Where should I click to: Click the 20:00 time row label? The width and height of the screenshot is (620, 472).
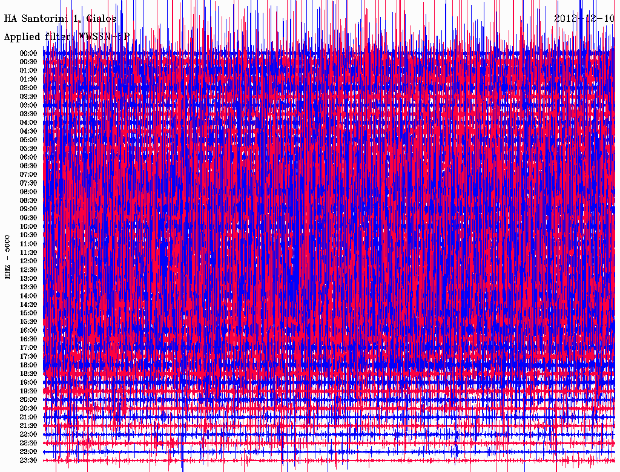click(28, 400)
